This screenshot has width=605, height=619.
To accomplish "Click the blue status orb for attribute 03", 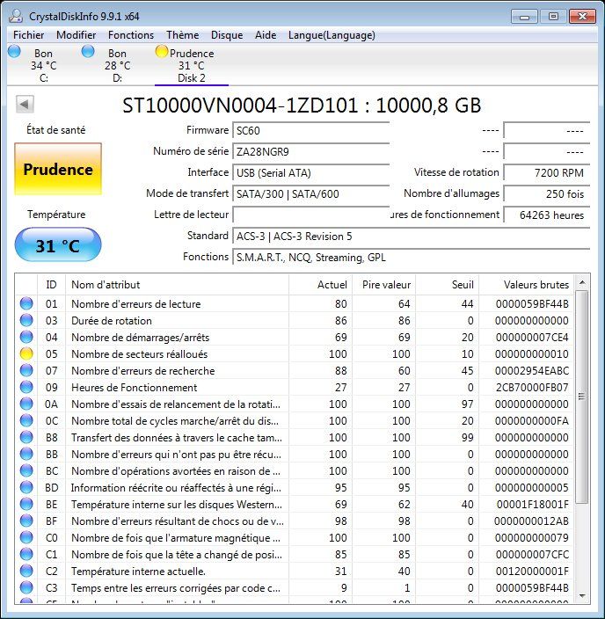I will (26, 320).
